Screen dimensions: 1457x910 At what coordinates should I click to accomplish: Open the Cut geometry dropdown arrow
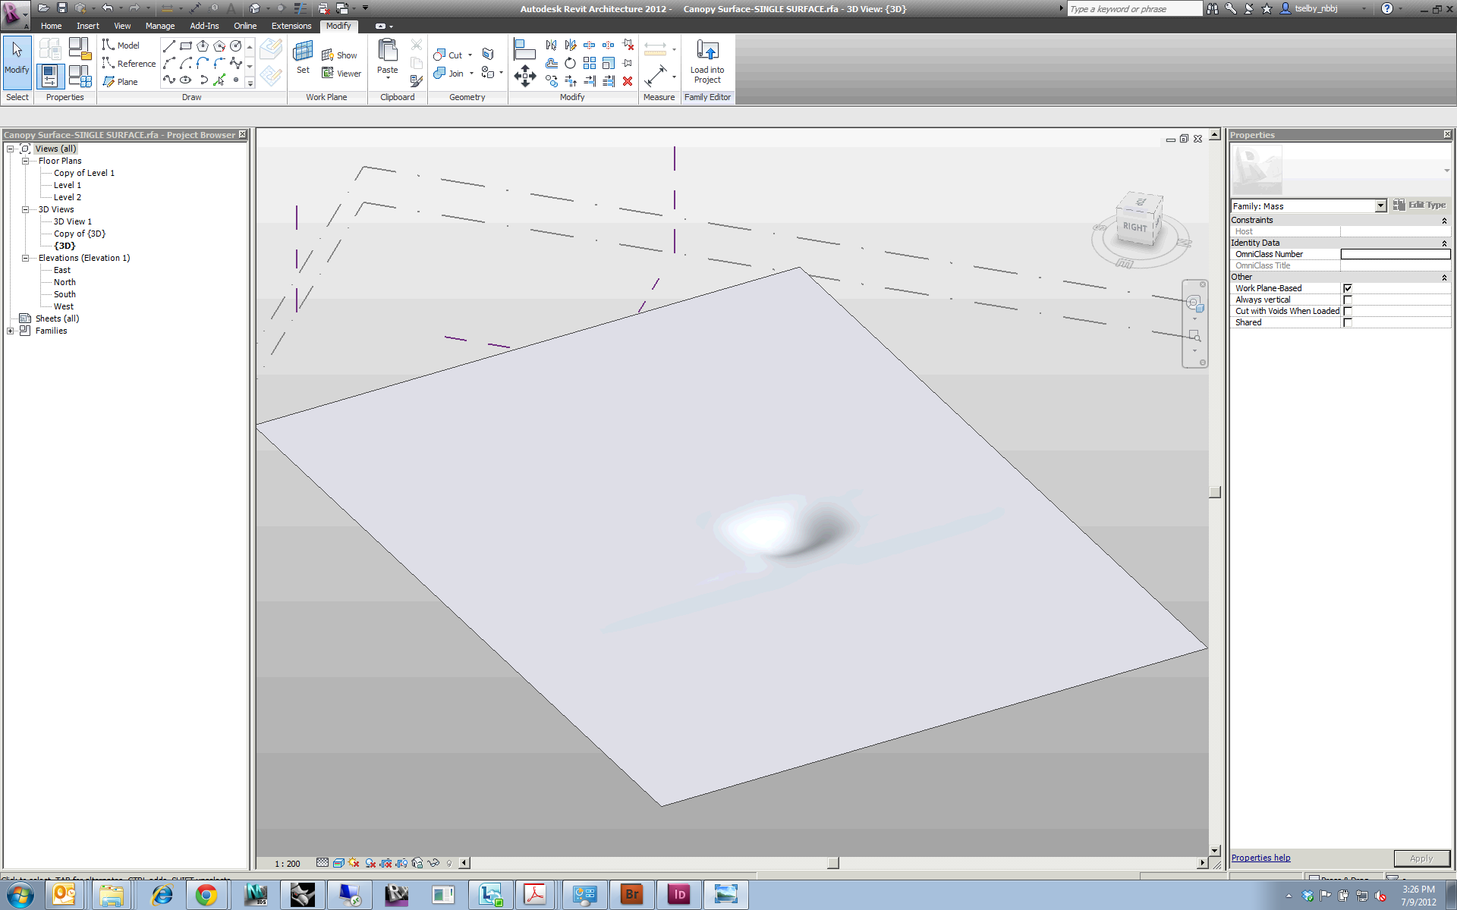[x=470, y=55]
